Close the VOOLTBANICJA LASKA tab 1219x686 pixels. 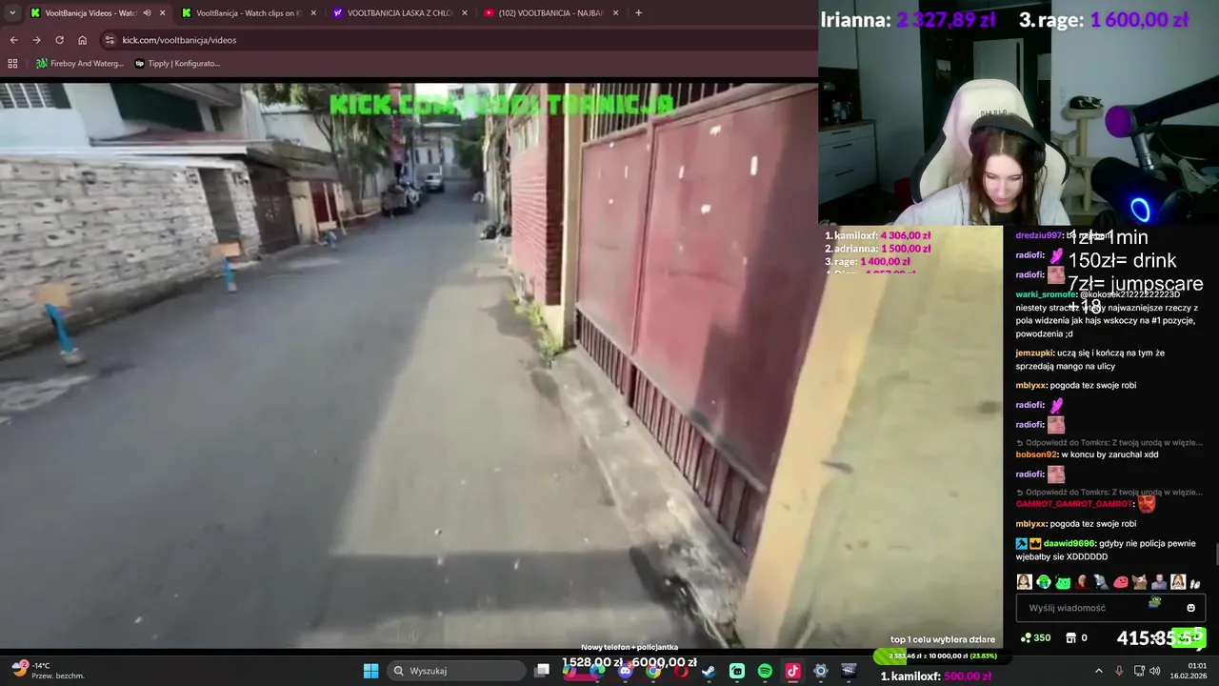(x=465, y=13)
